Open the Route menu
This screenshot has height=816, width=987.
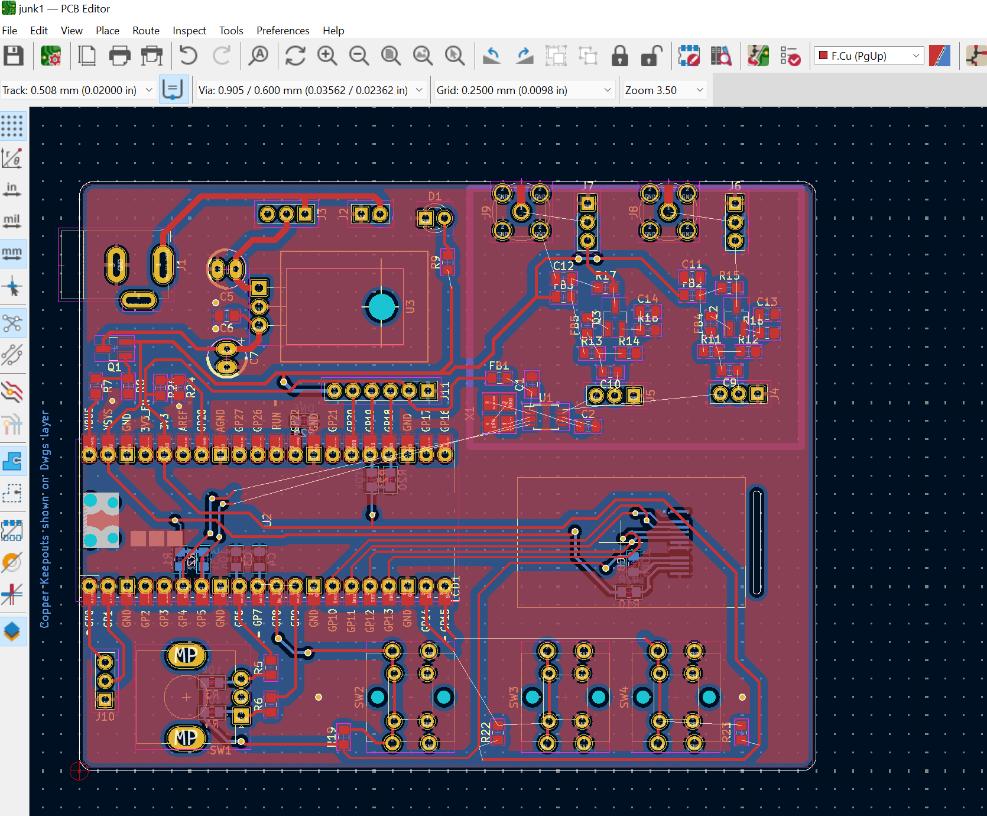(x=145, y=31)
